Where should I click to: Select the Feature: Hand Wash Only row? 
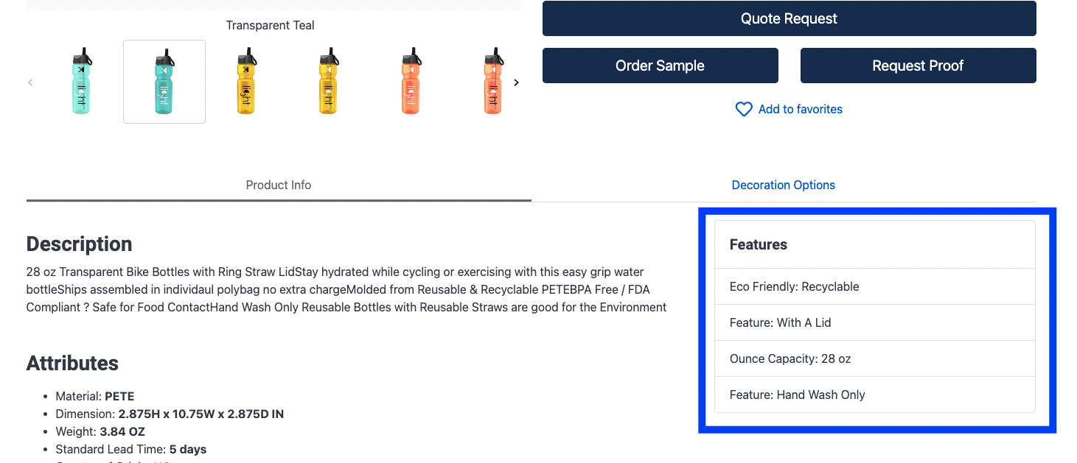click(x=875, y=395)
